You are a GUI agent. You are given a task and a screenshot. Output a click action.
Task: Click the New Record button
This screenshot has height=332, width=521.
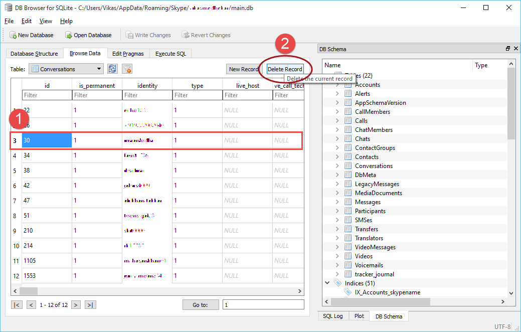243,69
